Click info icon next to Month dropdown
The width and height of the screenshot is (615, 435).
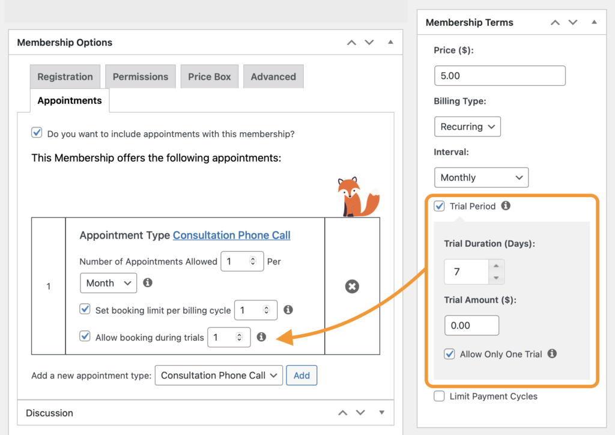pos(148,282)
